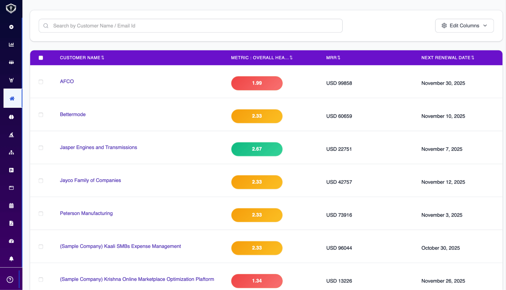The width and height of the screenshot is (506, 290).
Task: Sort by Customer Name column arrows
Action: tap(103, 58)
